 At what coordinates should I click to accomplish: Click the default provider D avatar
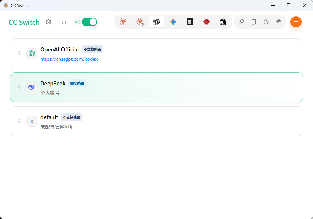32,121
